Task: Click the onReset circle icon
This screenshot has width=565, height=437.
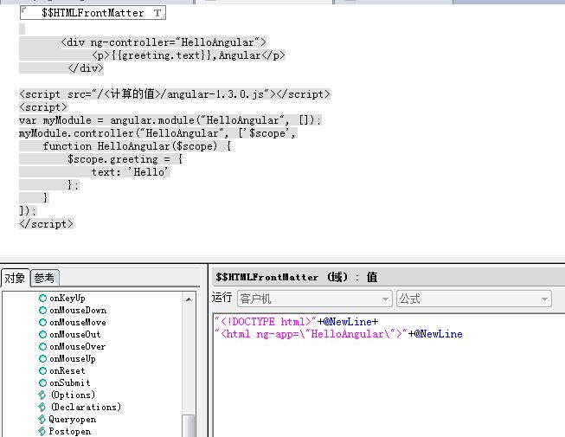Action: coord(43,370)
